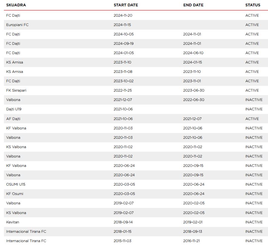Click the ACTIVE status of FK Skrapari
Viewport: 268px width, 246px height.
[x=252, y=90]
